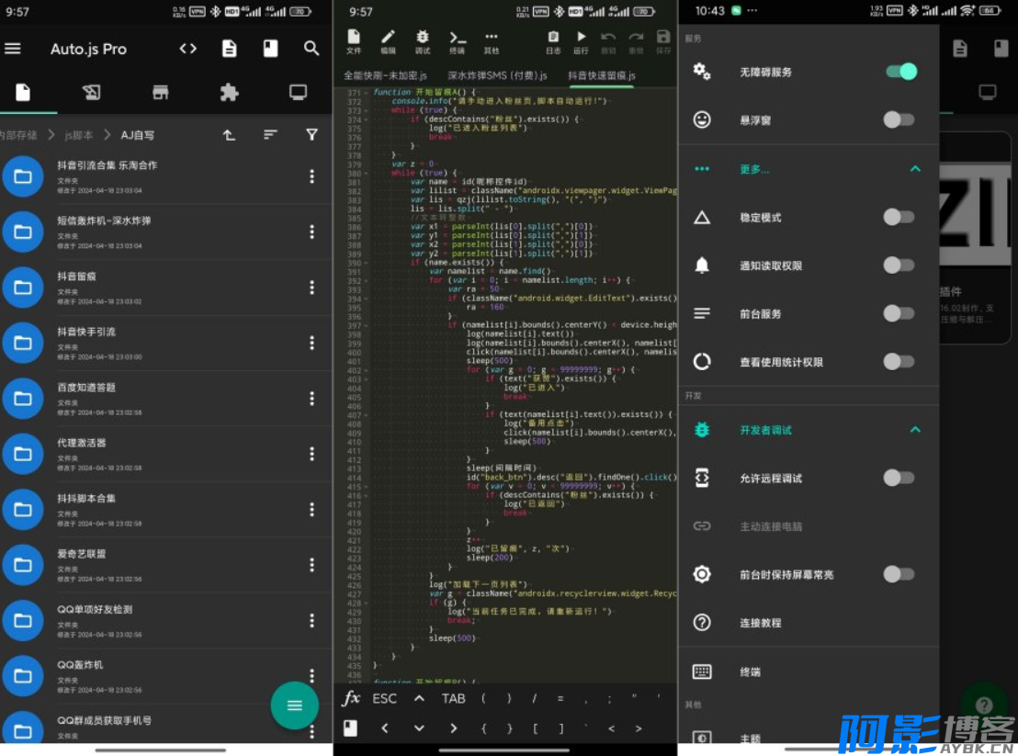Insert an opening curly brace symbol

point(483,728)
